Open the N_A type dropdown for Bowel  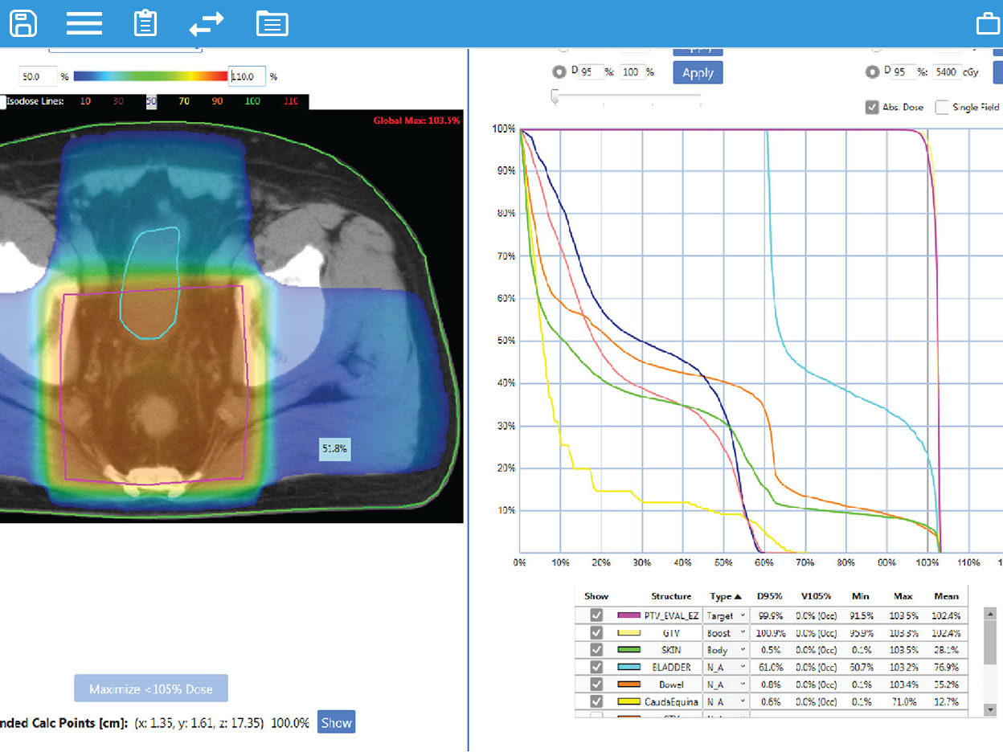click(726, 684)
